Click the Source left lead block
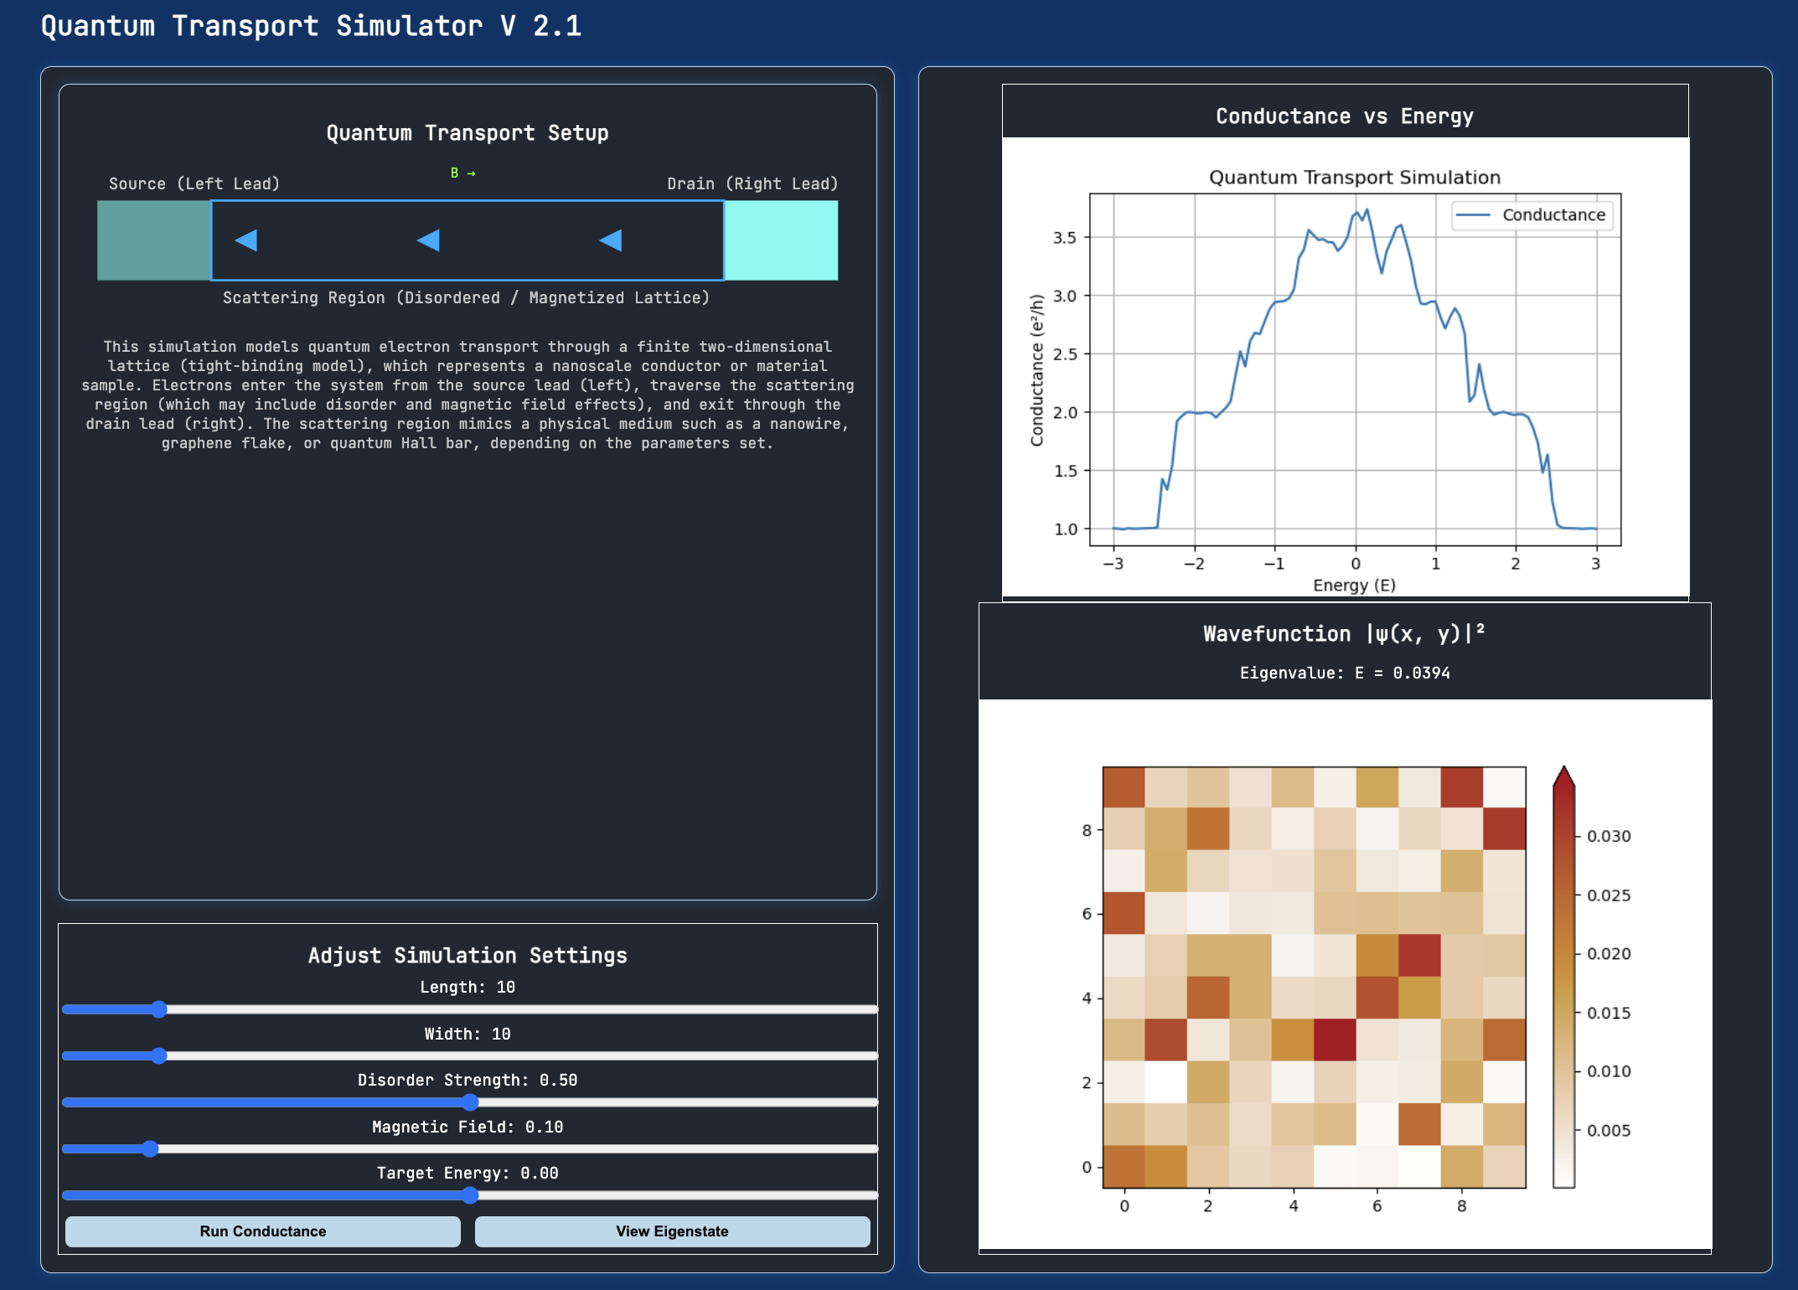This screenshot has height=1290, width=1798. coord(154,240)
